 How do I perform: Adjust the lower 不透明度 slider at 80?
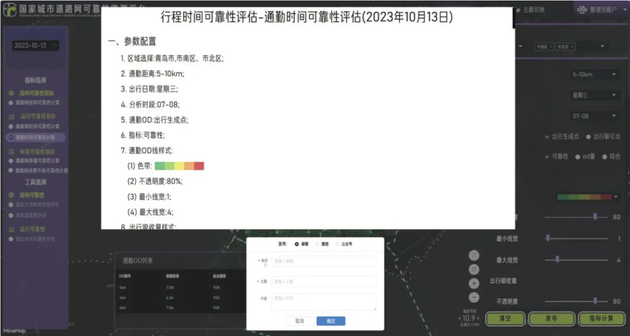point(595,301)
